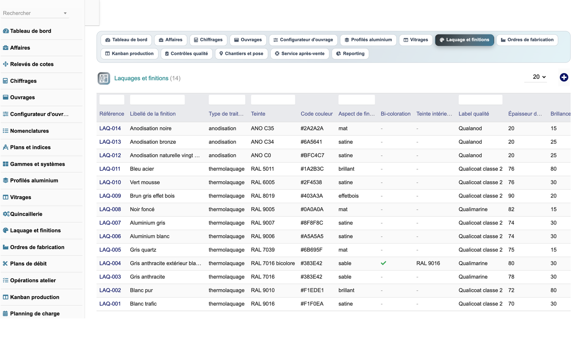583x361 pixels.
Task: Click the Configurateur d'ouvr… sidebar icon
Action: (6, 114)
